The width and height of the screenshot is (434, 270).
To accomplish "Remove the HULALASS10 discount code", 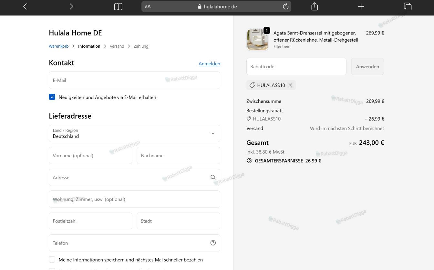I will (290, 85).
